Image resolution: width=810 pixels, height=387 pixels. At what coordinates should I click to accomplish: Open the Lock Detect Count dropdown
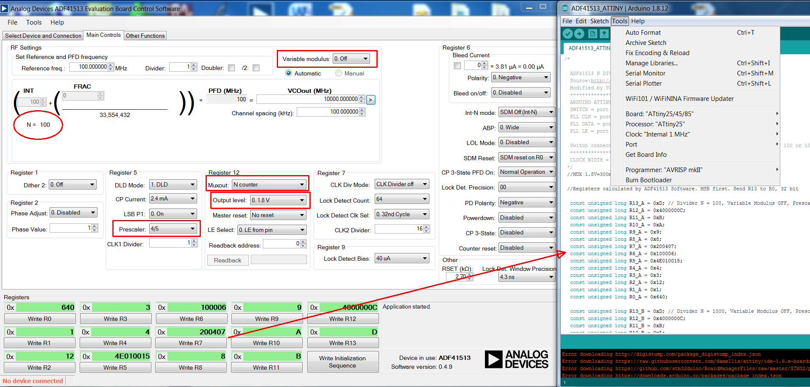(402, 199)
